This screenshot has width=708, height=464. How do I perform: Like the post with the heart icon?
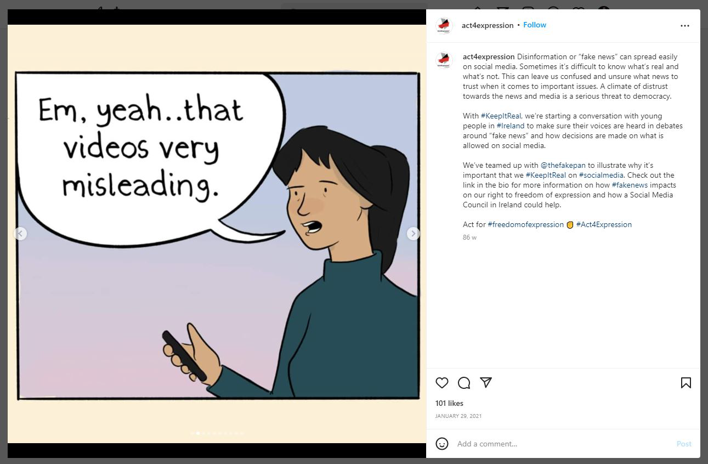tap(442, 383)
